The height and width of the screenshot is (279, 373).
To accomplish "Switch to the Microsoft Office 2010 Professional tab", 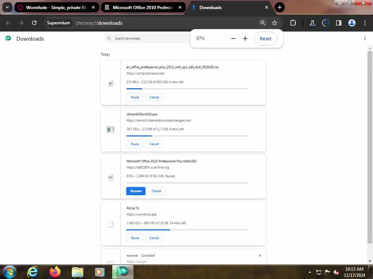I will [143, 7].
